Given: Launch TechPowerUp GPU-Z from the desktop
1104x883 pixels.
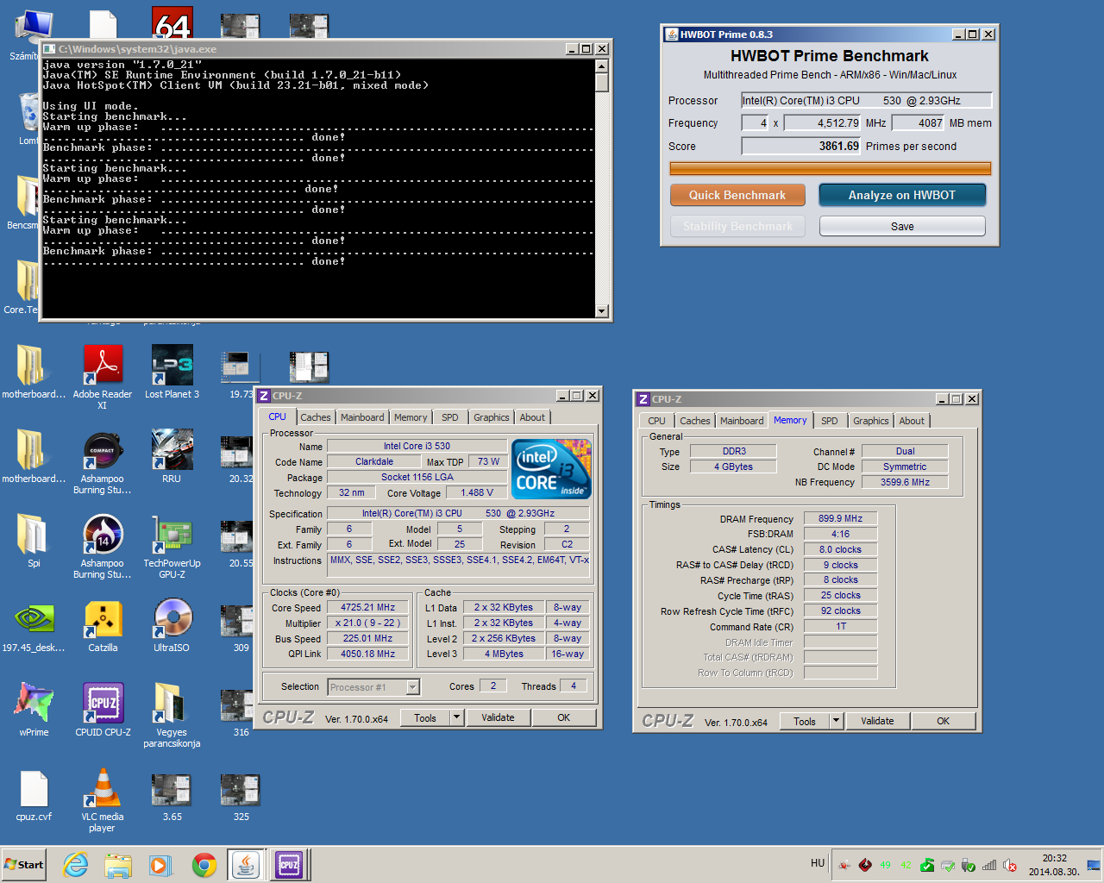Looking at the screenshot, I should [x=172, y=547].
